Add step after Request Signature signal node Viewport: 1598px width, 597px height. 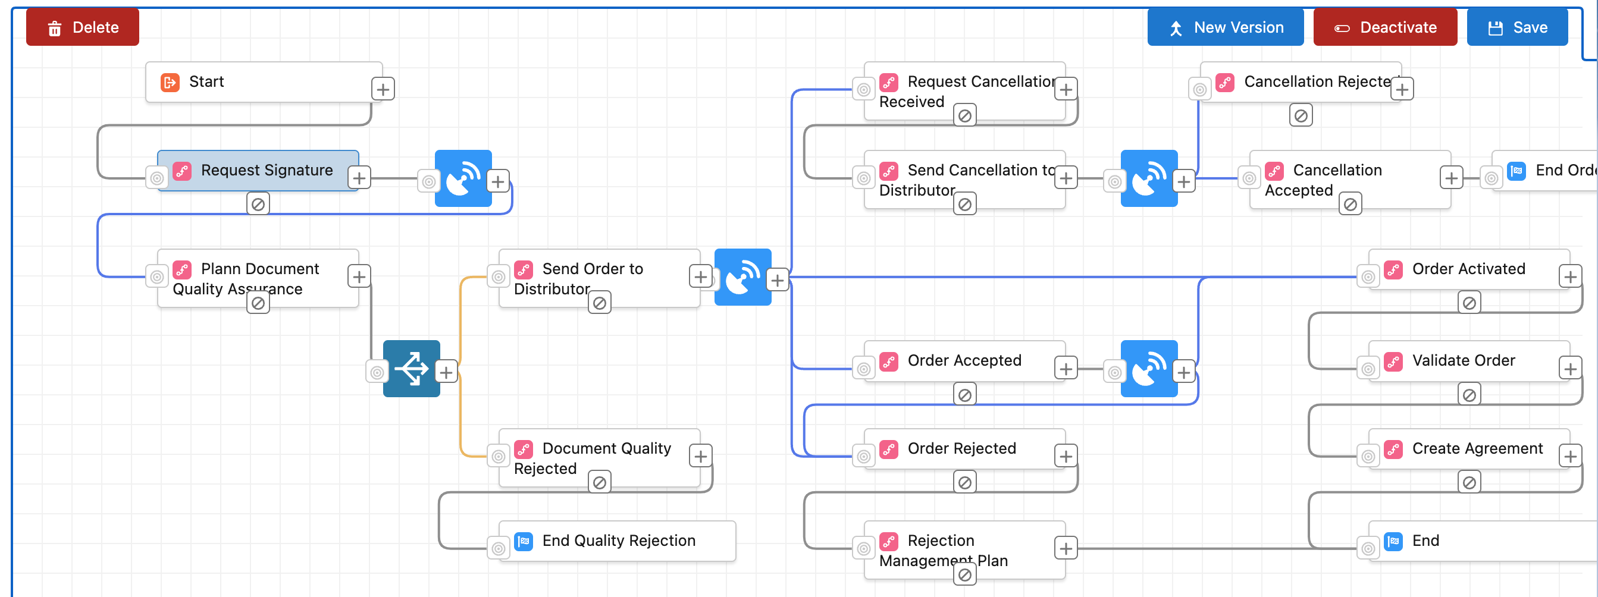(497, 181)
